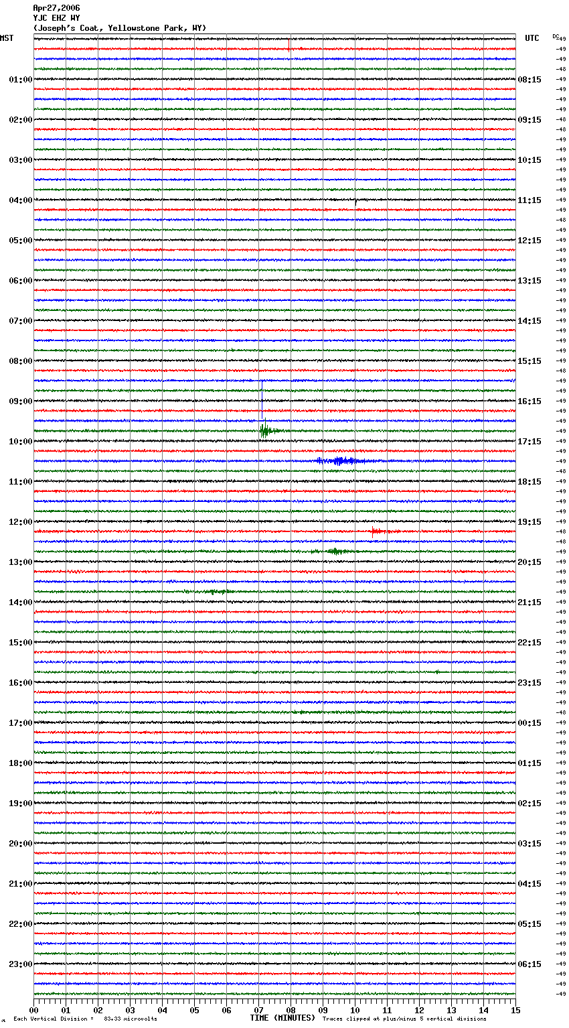Click the MST timezone header

pos(7,38)
